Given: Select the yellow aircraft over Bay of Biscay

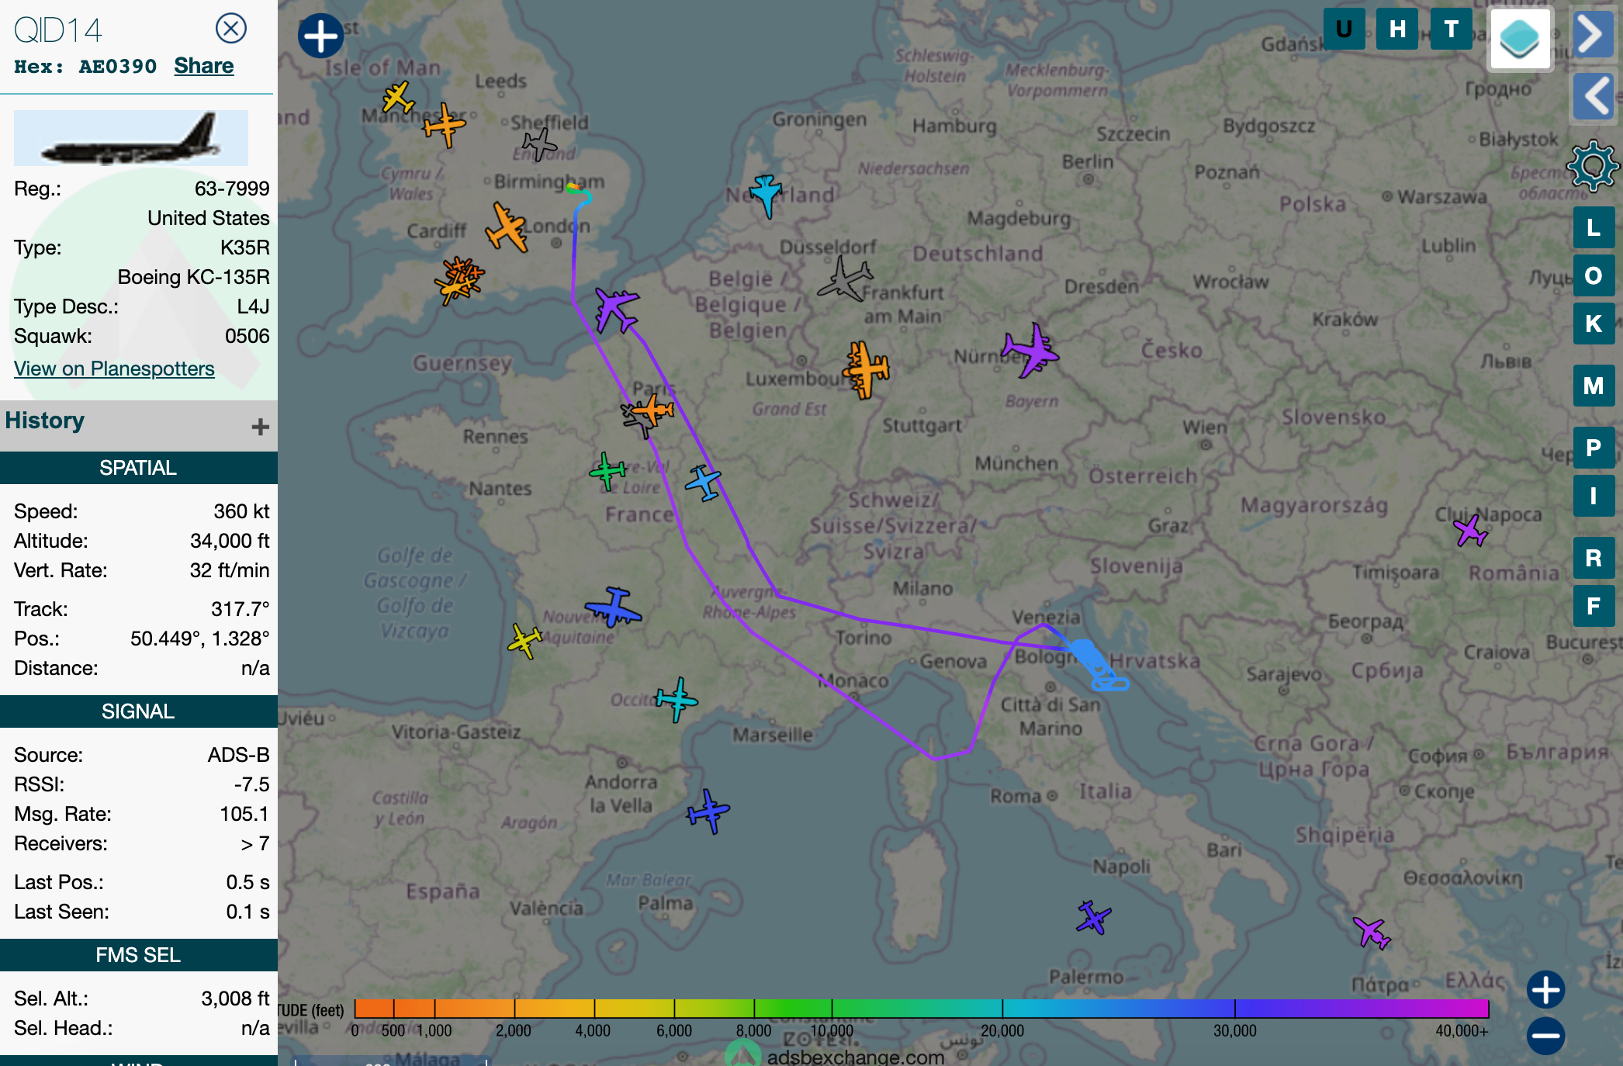Looking at the screenshot, I should tap(524, 640).
